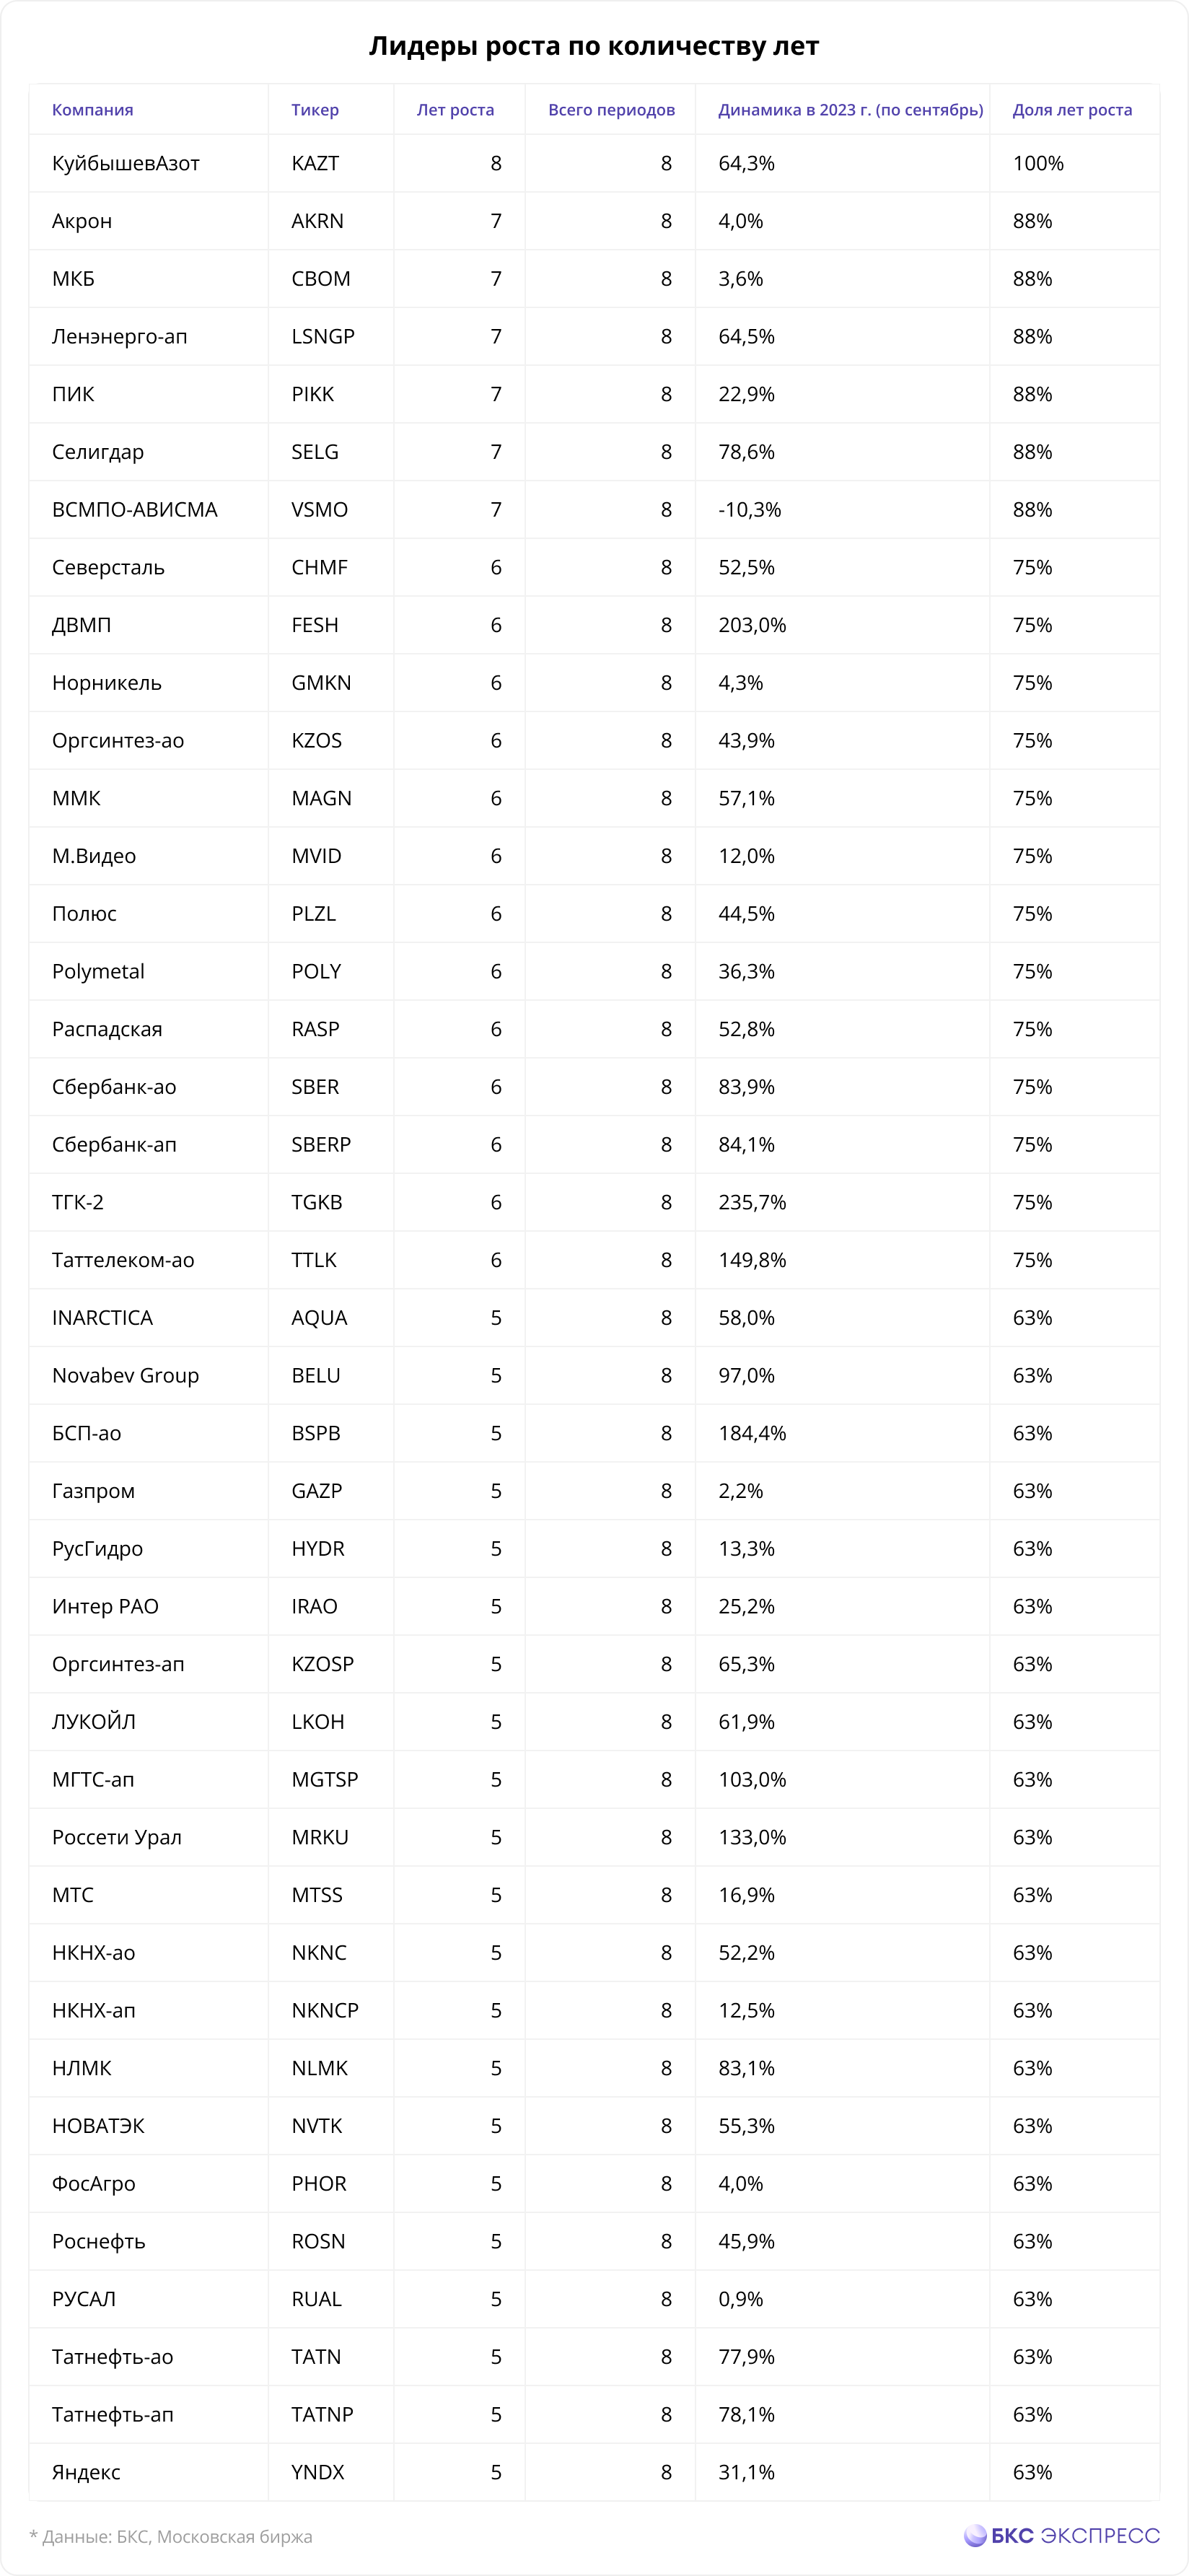Click the Динамика в 2023 г. header

click(x=851, y=110)
